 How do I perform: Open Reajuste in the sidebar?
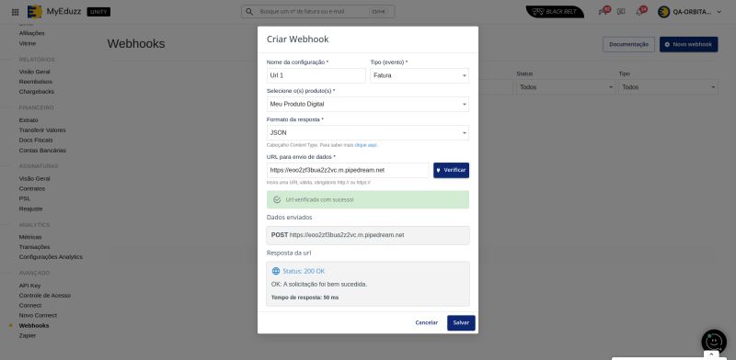(30, 208)
